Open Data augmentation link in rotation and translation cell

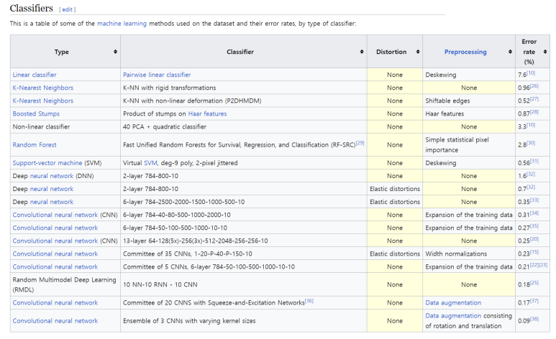[453, 315]
